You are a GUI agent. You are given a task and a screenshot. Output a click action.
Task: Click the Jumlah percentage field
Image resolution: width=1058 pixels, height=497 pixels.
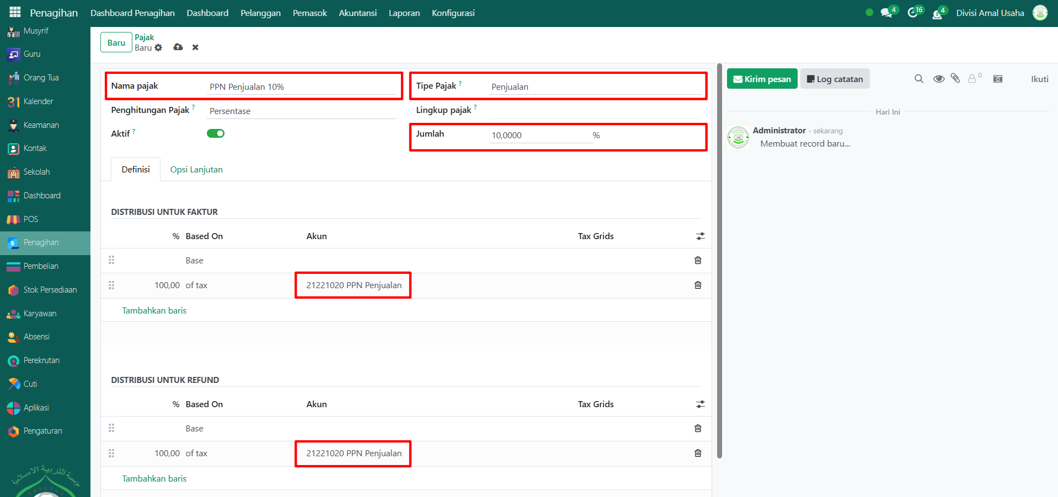click(540, 136)
